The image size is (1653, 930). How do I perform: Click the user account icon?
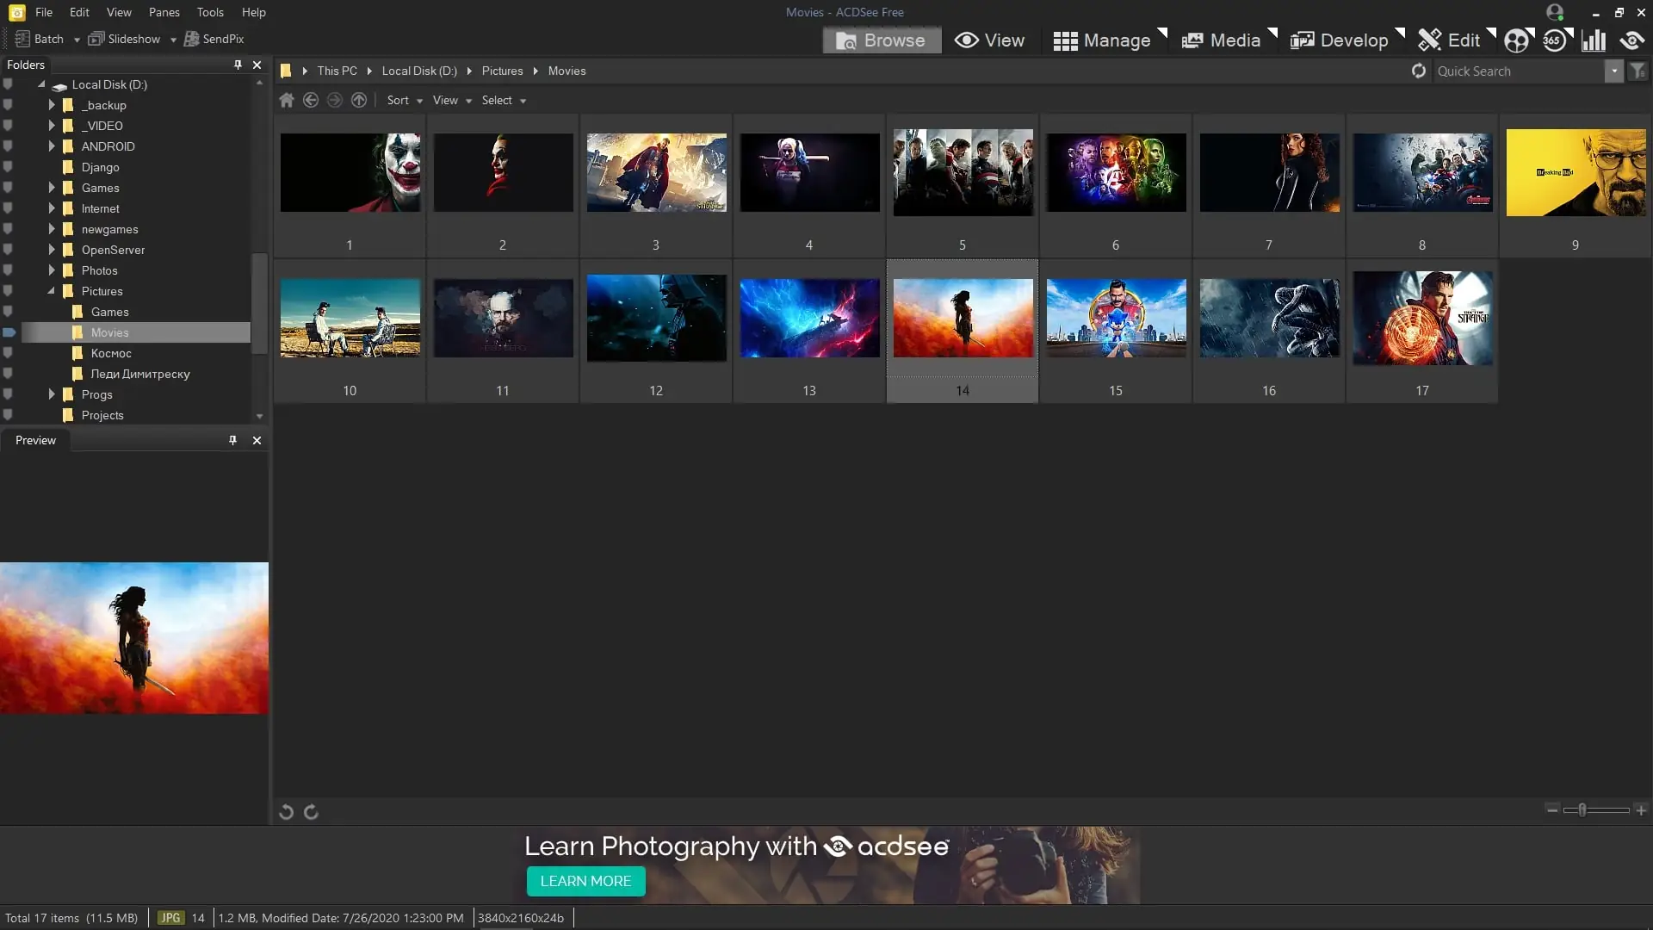(1555, 12)
